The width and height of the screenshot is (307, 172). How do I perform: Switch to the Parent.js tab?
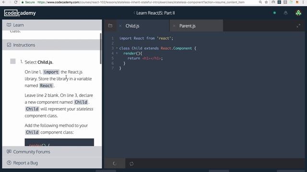(188, 26)
